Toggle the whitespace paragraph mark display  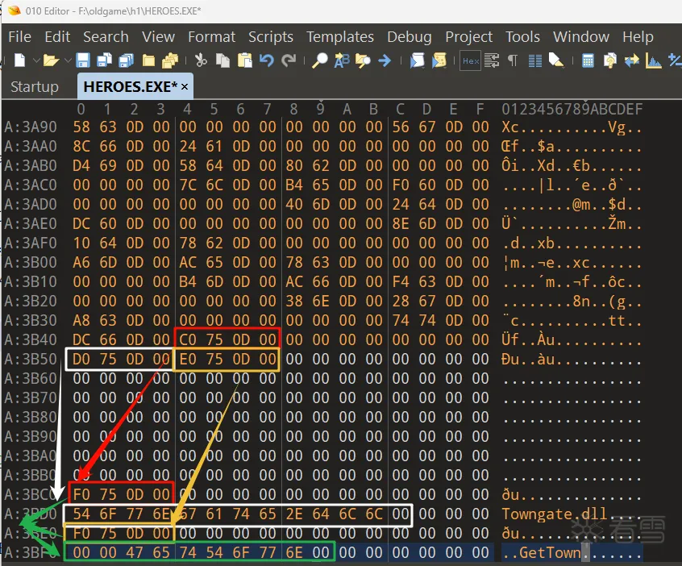pos(514,60)
